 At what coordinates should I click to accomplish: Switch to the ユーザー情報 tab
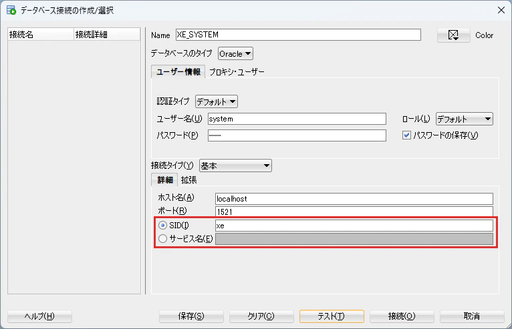click(178, 71)
